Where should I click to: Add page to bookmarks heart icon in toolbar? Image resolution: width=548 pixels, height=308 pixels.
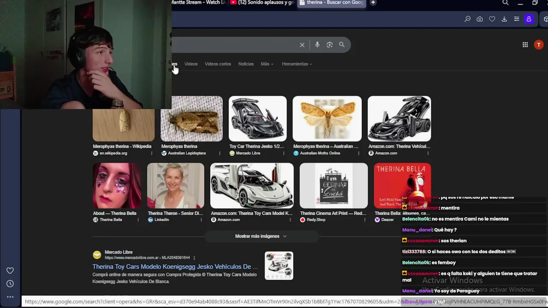(492, 19)
